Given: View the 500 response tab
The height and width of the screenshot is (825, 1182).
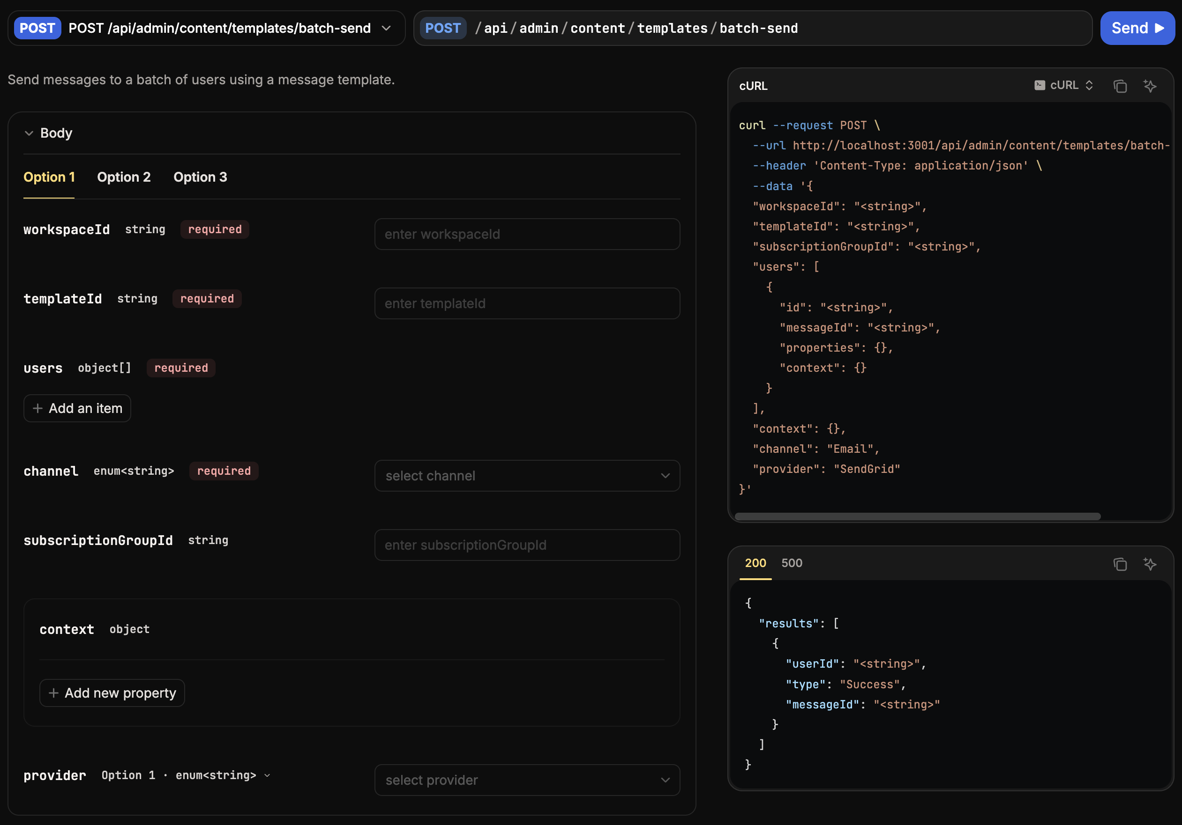Looking at the screenshot, I should (791, 563).
